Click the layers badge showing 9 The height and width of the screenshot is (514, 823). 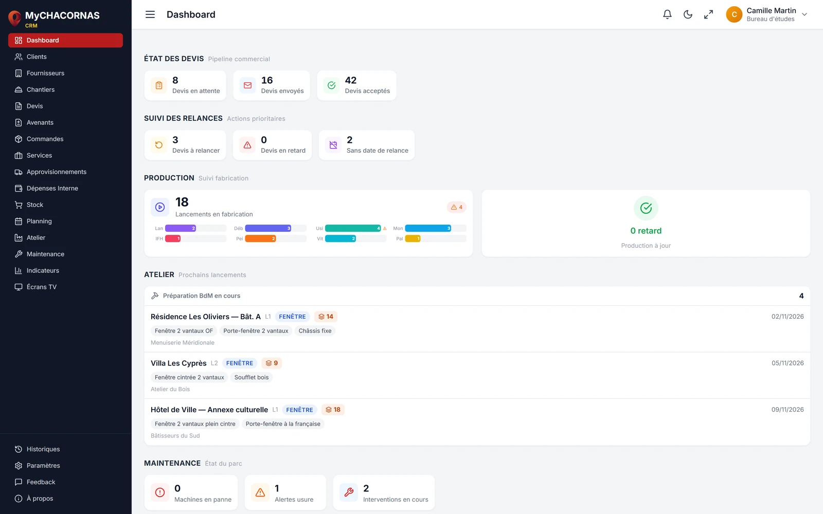click(x=272, y=363)
